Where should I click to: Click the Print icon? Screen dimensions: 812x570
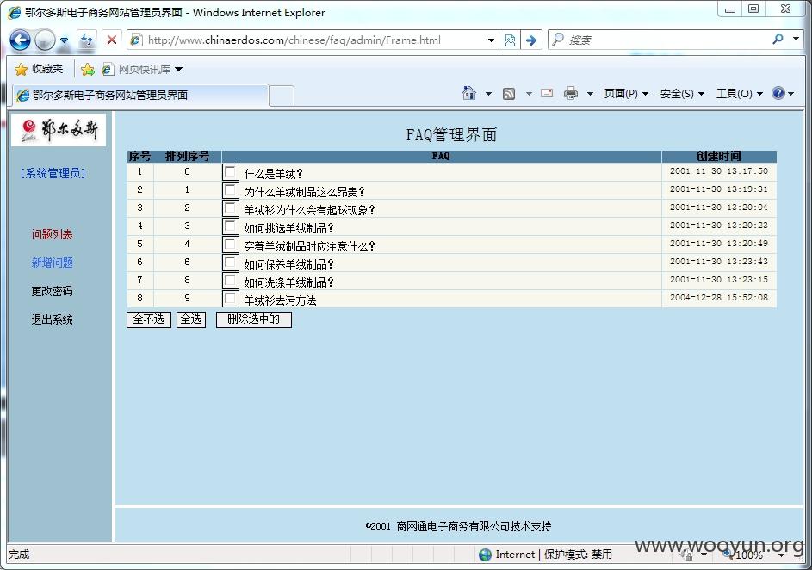coord(571,93)
